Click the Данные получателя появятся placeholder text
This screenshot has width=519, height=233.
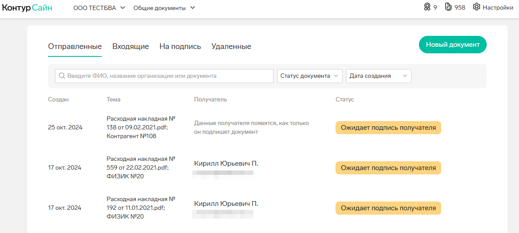click(252, 128)
